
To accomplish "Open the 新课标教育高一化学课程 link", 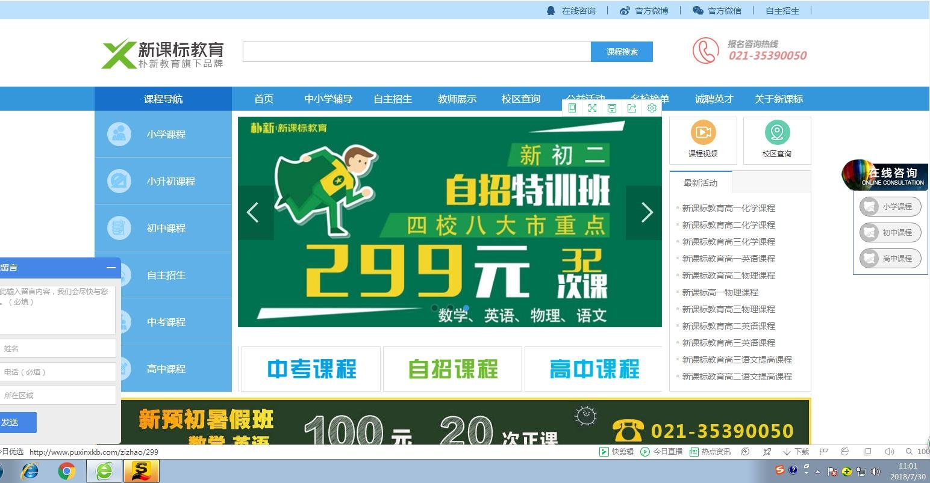I will pyautogui.click(x=728, y=208).
